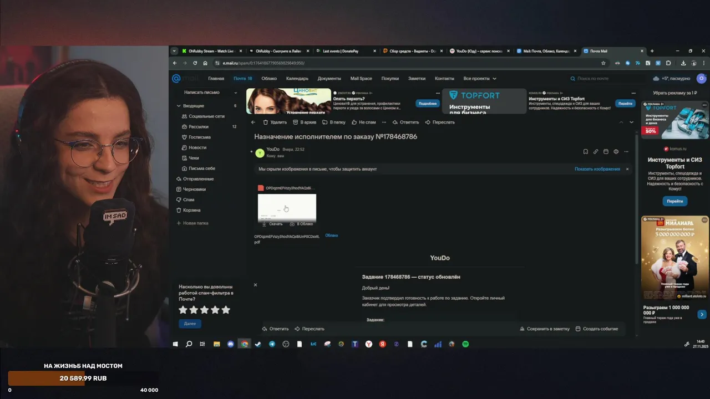Click the Поиск по почте search field
The width and height of the screenshot is (710, 399).
tap(607, 79)
